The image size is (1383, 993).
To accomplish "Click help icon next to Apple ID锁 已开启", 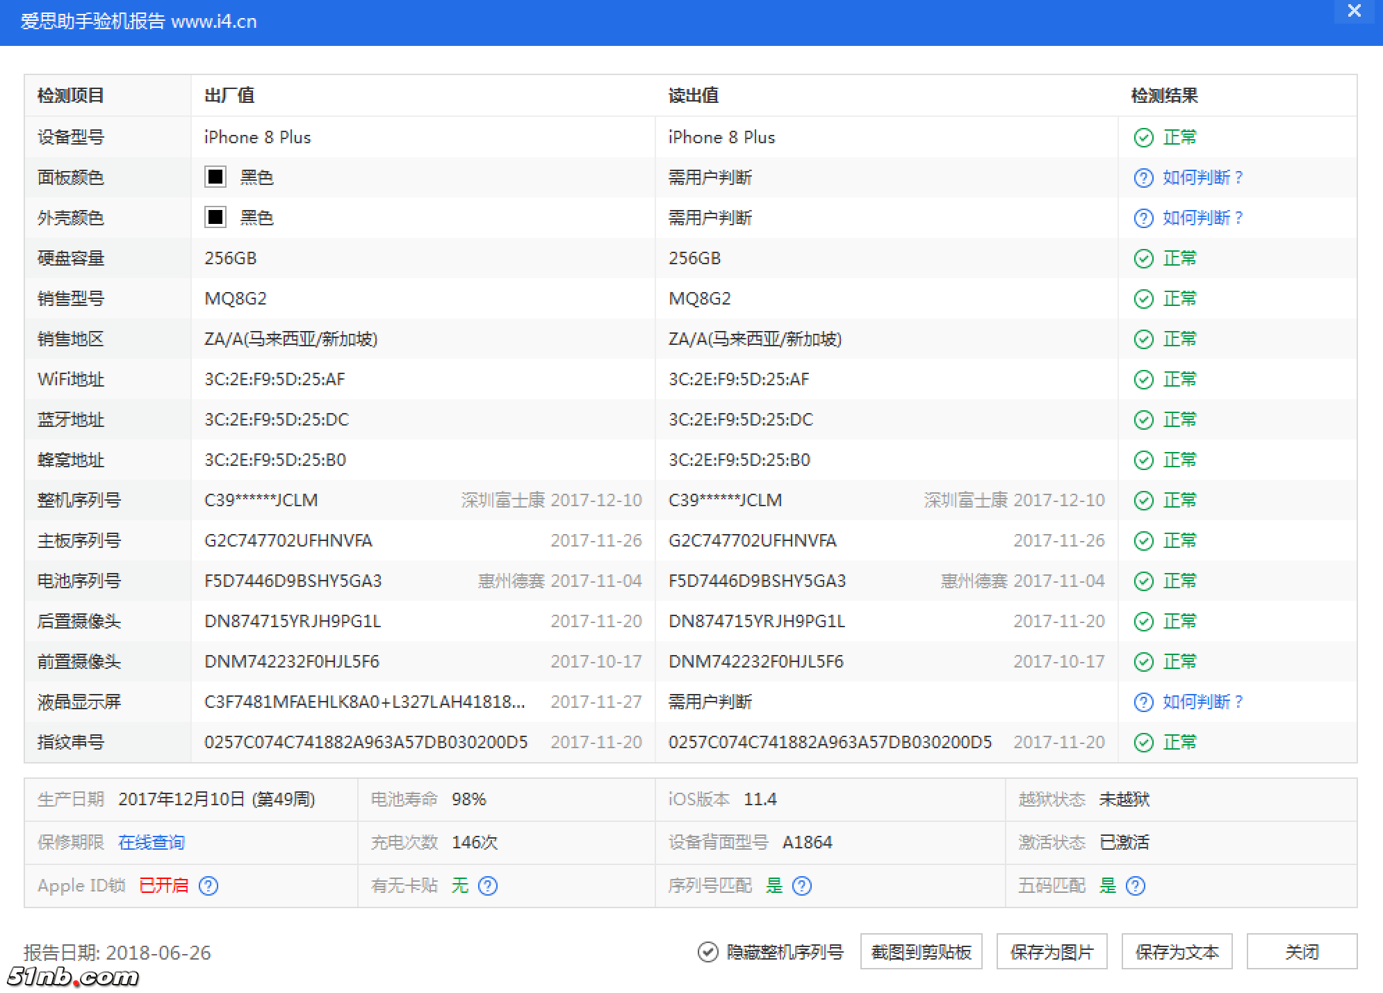I will [208, 885].
